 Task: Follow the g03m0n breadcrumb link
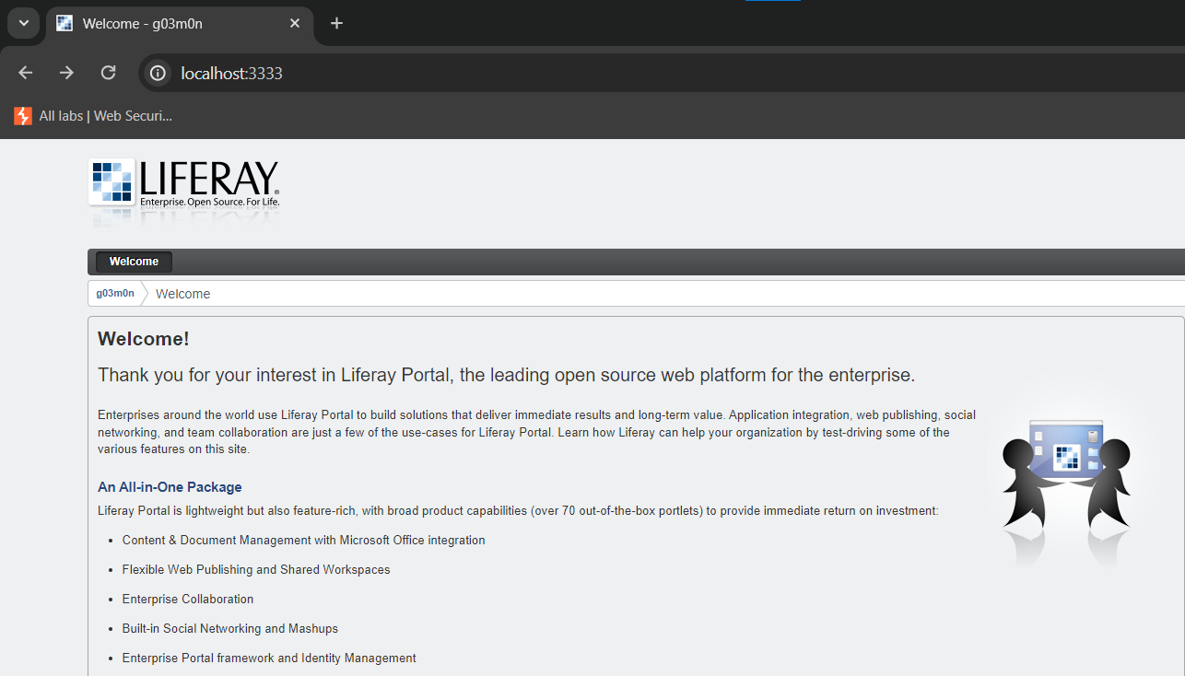tap(115, 294)
